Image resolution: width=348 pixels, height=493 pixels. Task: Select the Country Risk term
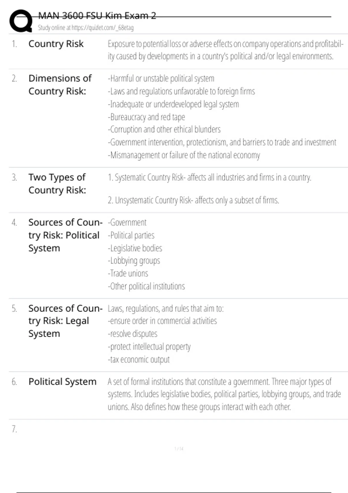click(56, 44)
